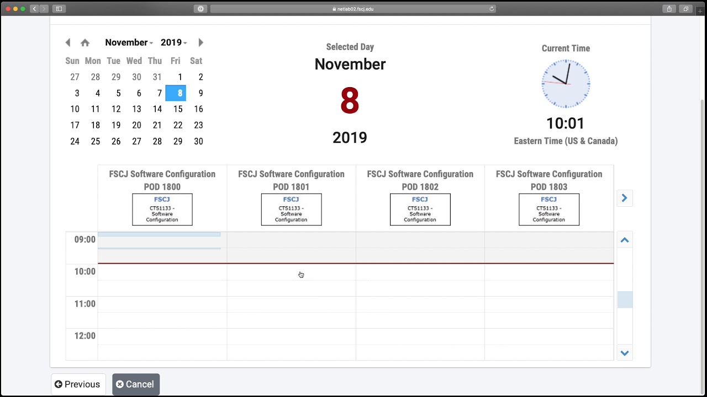This screenshot has width=707, height=397.
Task: Click the schedule scrollbar thumb
Action: (625, 299)
